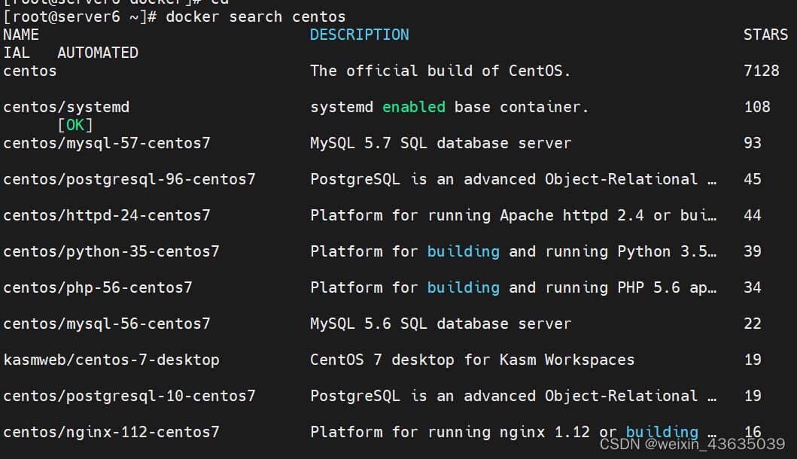Click stars value in kasmweb row

753,360
